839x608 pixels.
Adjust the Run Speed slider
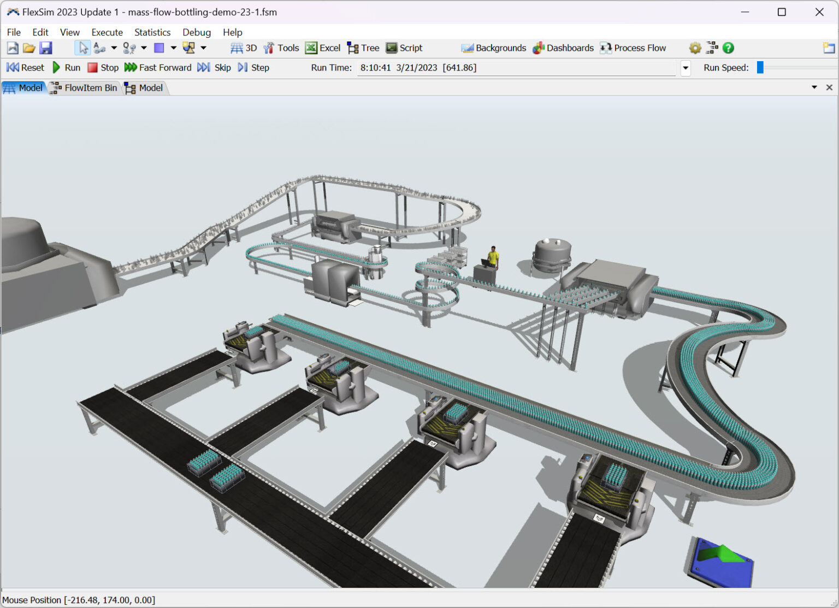pyautogui.click(x=759, y=67)
